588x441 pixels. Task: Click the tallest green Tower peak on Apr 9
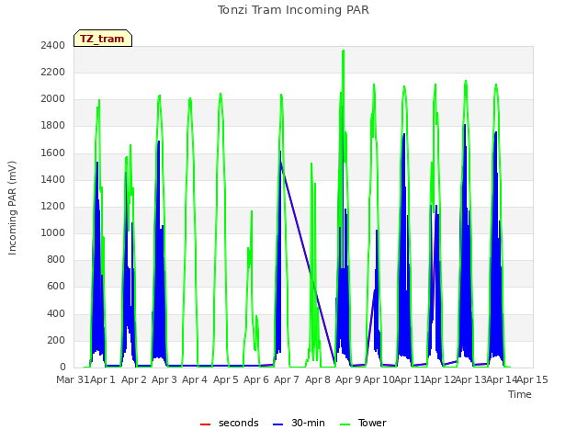[x=343, y=51]
